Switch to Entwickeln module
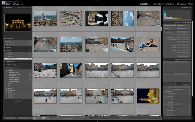 pyautogui.click(x=158, y=4)
